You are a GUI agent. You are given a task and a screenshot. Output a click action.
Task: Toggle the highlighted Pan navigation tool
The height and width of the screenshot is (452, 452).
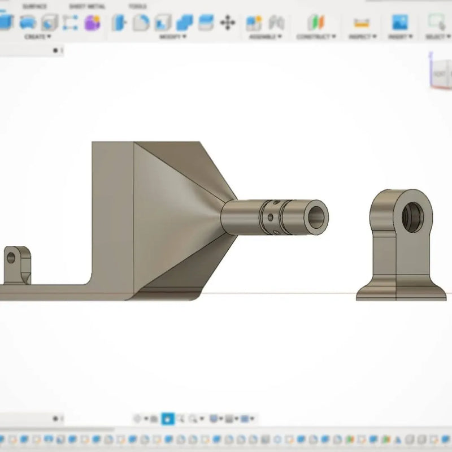point(167,419)
